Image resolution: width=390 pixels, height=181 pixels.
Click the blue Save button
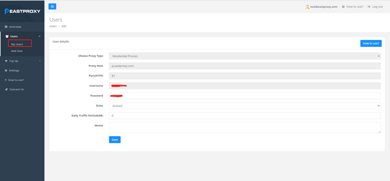pos(115,140)
